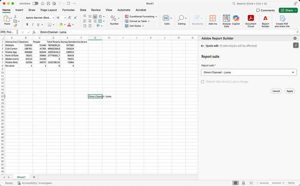
Task: Adjust the zoom slider in status bar
Action: point(270,183)
